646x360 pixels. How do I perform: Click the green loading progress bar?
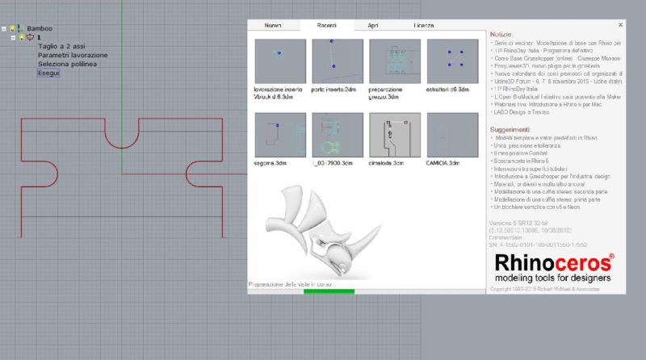[x=329, y=291]
